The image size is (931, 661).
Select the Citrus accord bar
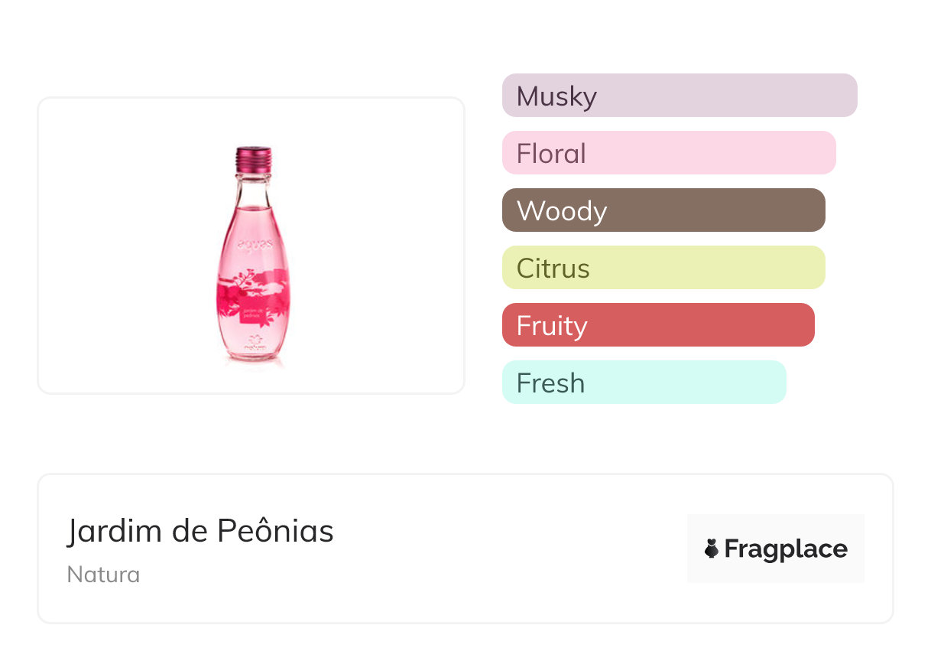point(663,268)
